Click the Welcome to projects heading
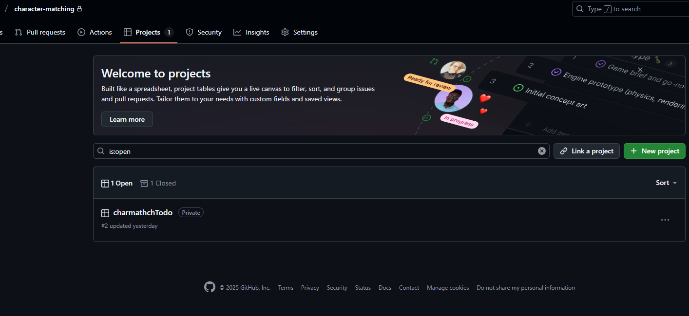Screen dimensions: 689x316 coord(156,74)
